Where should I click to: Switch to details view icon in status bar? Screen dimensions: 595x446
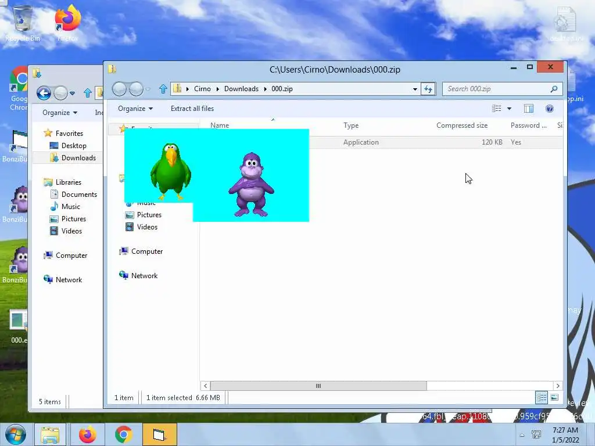(x=541, y=397)
